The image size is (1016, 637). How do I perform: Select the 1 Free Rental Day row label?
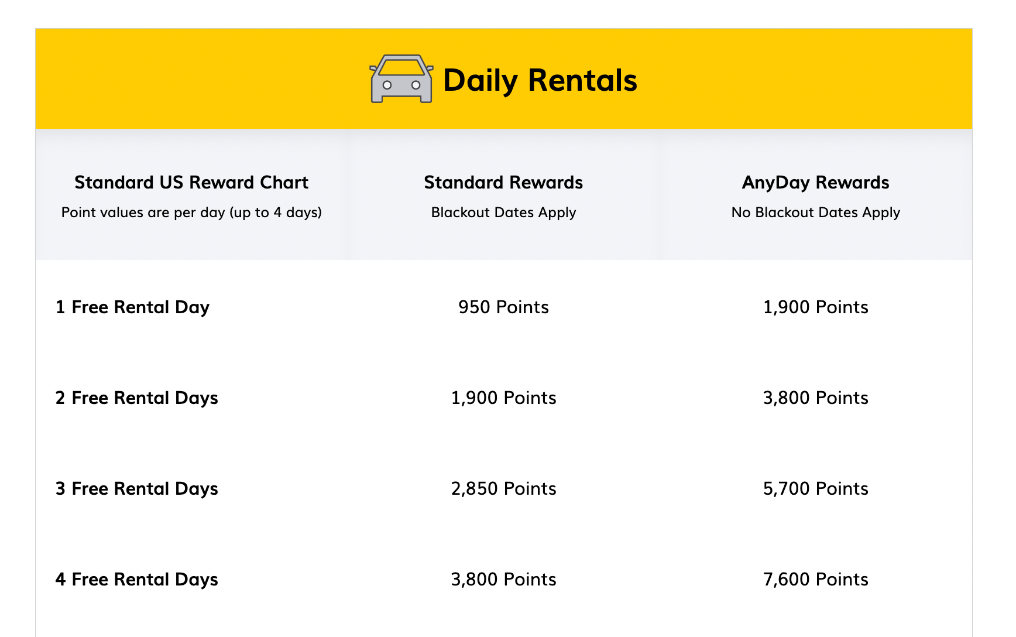(x=132, y=307)
